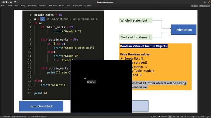Click the second quick access toolbar icon

click(7, 2)
